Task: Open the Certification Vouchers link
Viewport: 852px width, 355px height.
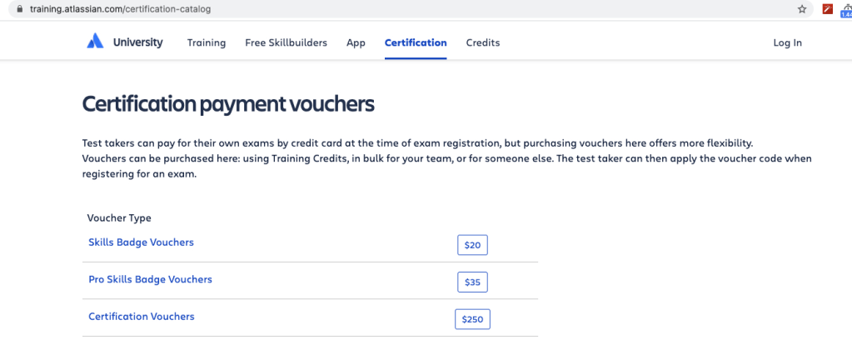Action: [x=141, y=317]
